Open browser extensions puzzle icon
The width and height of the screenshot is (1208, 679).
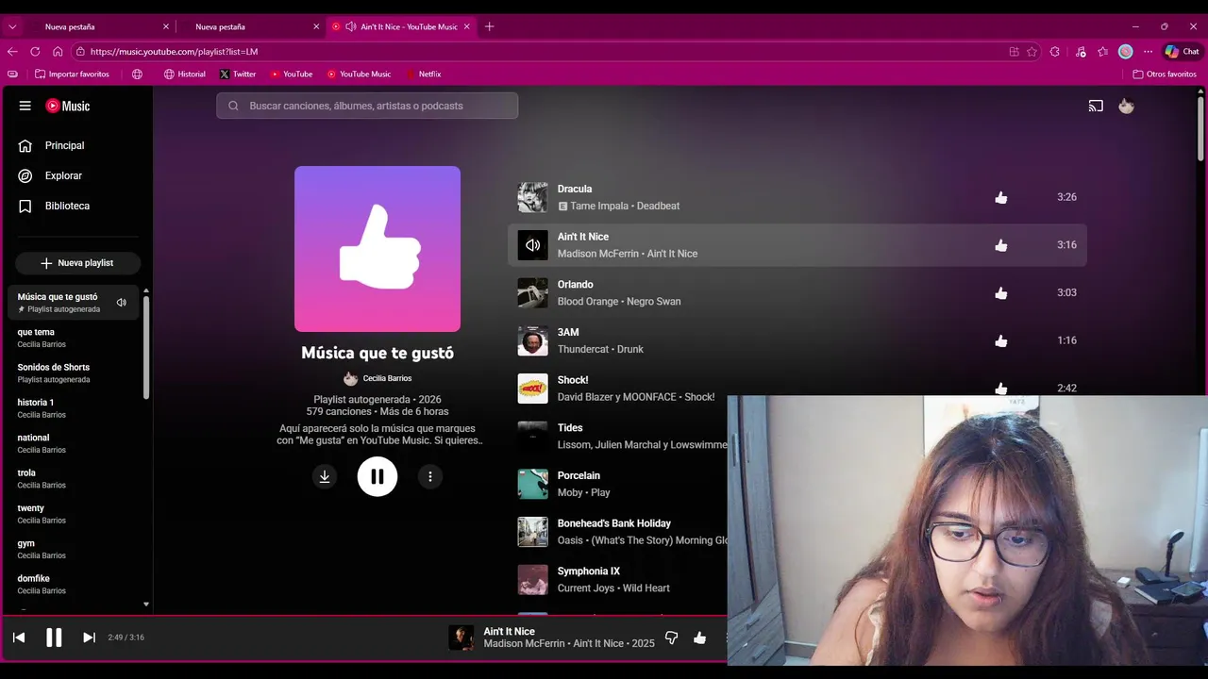pyautogui.click(x=1055, y=52)
